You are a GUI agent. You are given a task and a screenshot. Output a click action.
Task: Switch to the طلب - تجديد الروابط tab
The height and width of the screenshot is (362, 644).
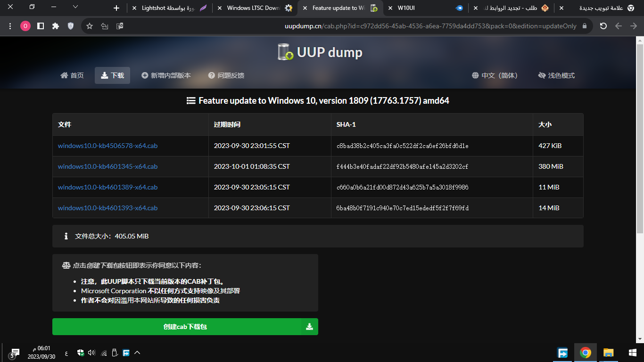[511, 8]
